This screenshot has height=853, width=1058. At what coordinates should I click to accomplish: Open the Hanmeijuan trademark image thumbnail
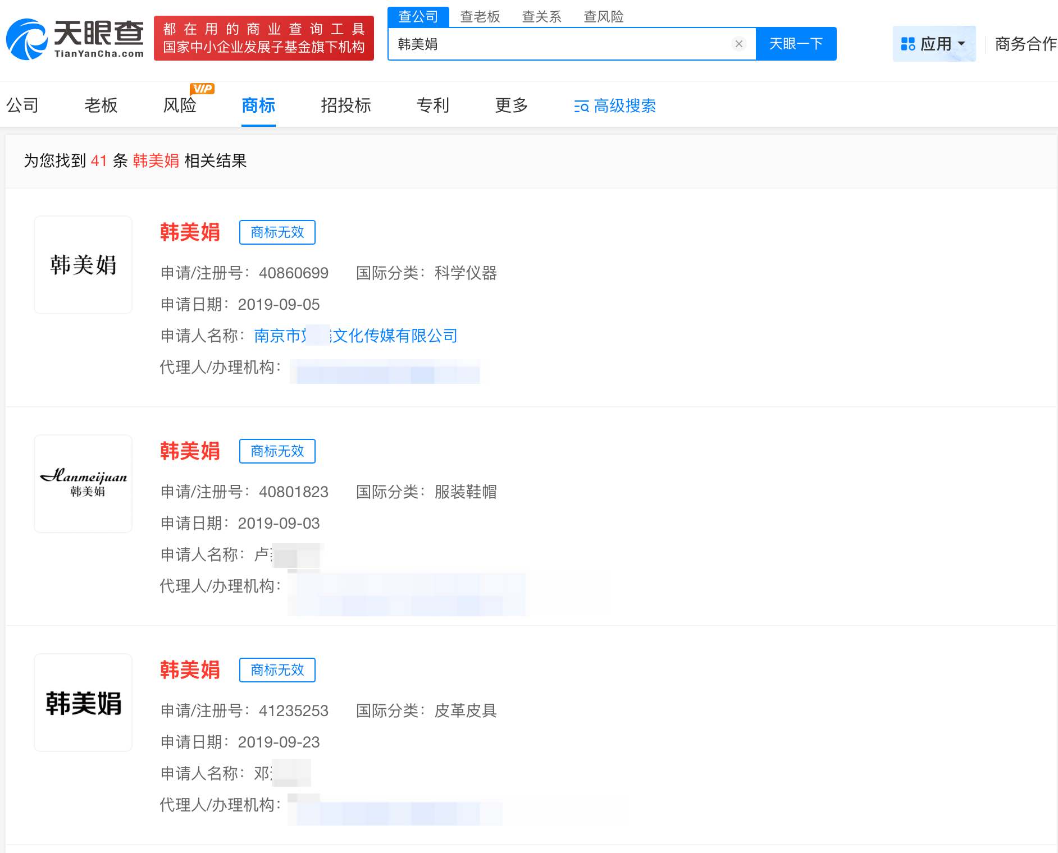pos(83,483)
